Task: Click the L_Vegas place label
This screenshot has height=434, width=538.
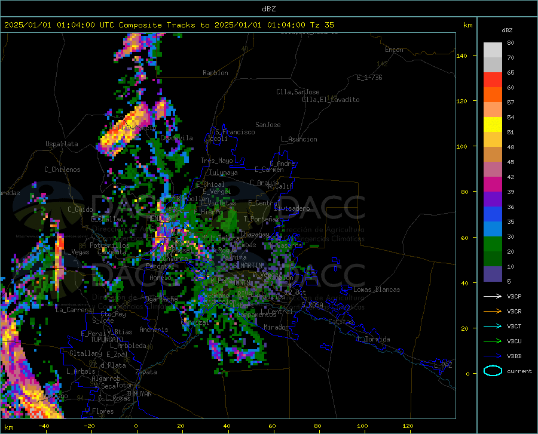Action: (77, 252)
